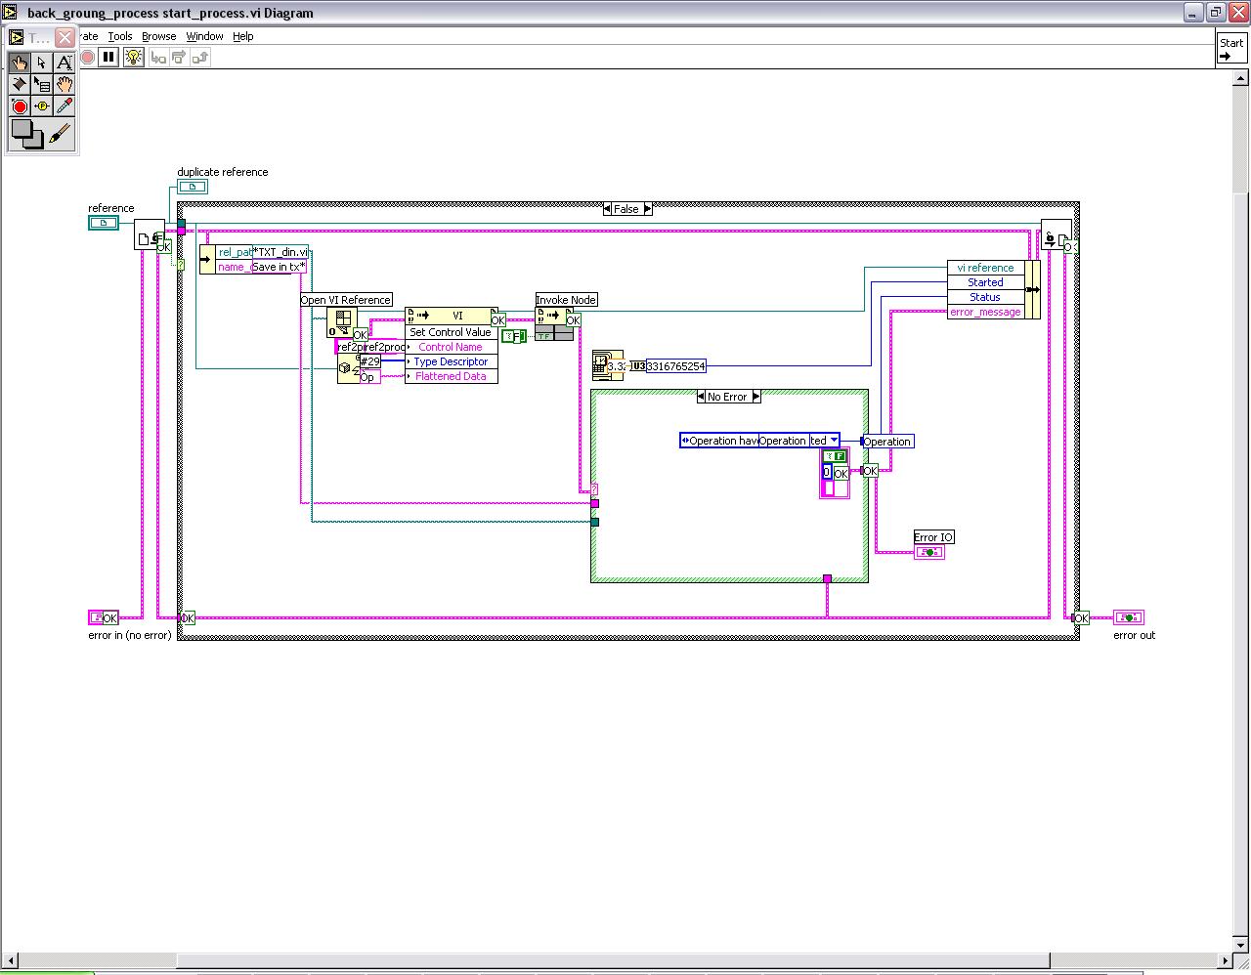Click the Type Descriptor parameter
Screen dimensions: 1251x975
pyautogui.click(x=452, y=361)
